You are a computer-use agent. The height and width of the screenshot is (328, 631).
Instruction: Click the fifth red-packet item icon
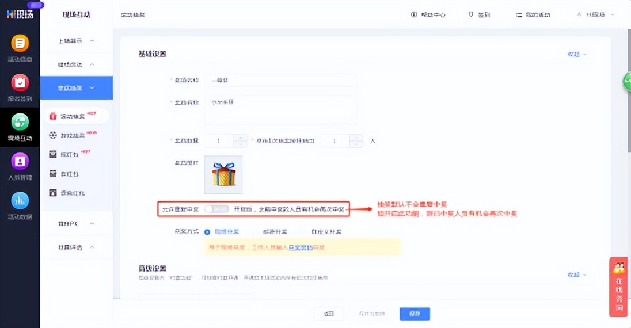click(53, 193)
